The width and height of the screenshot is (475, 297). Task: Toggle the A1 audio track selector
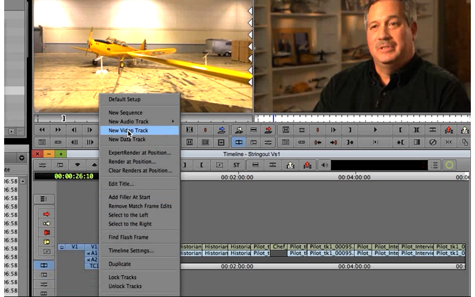click(92, 253)
